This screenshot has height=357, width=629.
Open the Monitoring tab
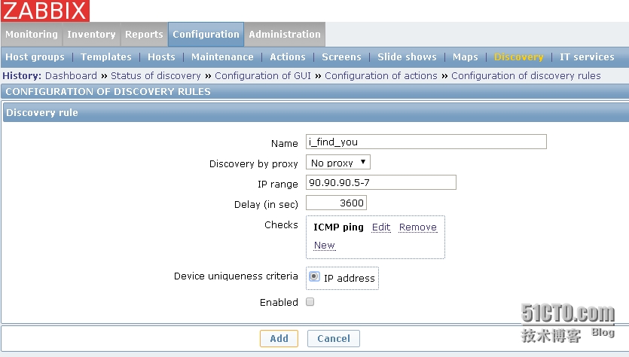32,35
